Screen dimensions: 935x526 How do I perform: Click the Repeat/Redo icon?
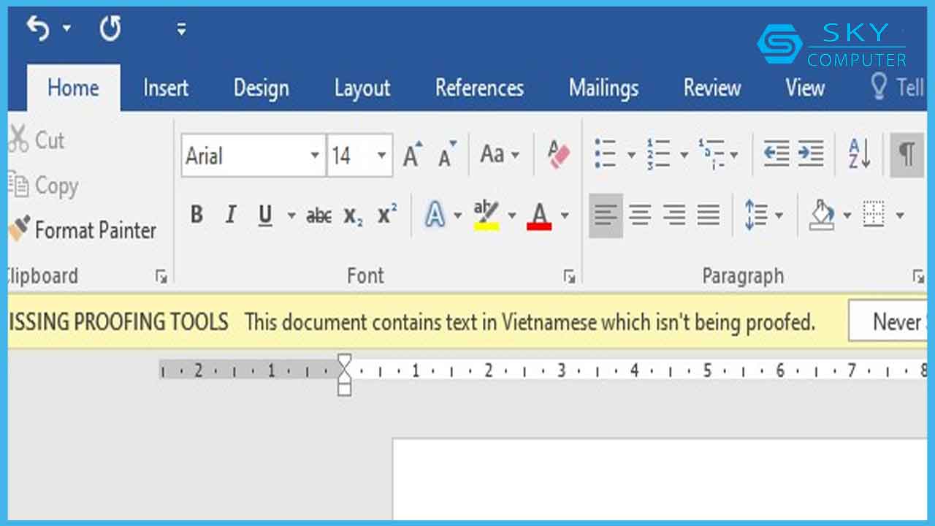tap(110, 28)
